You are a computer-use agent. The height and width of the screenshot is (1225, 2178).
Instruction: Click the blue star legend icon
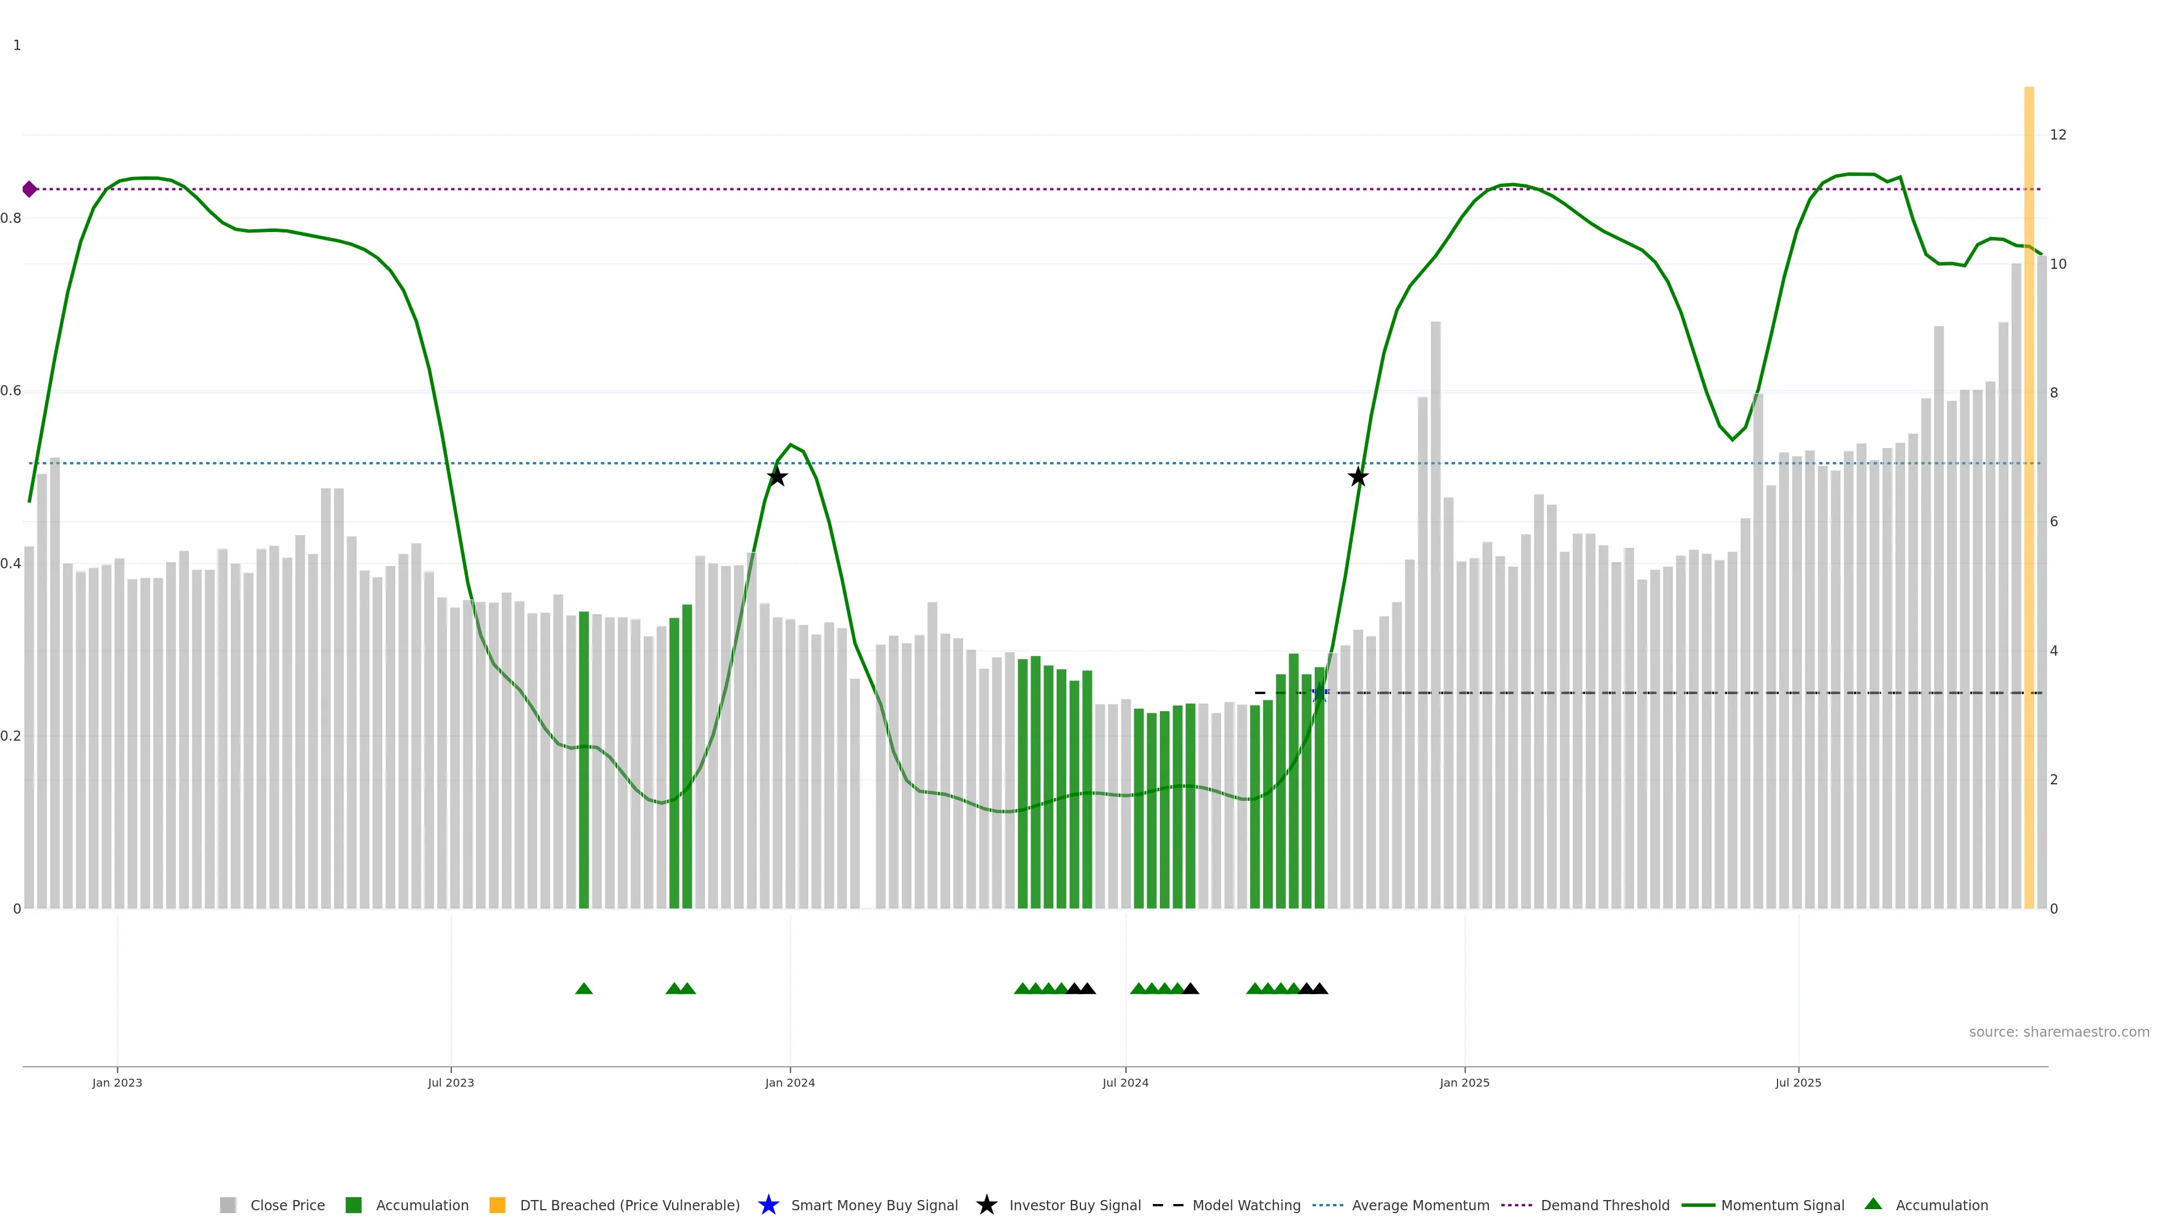768,1205
